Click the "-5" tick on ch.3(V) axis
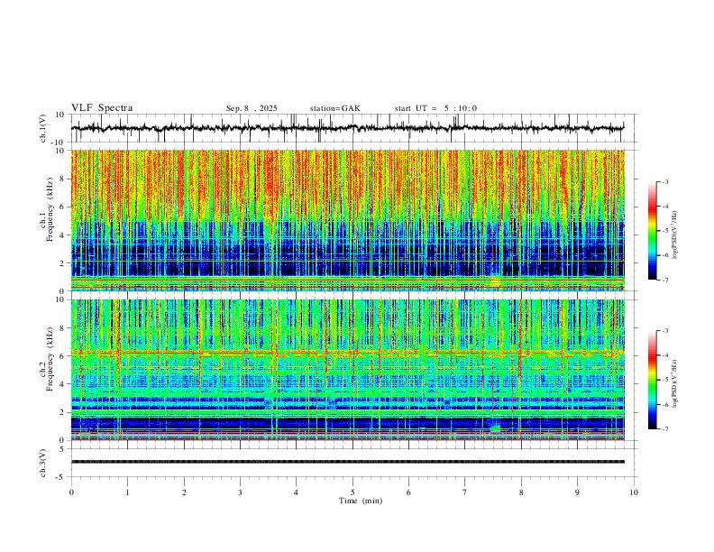 pyautogui.click(x=61, y=477)
